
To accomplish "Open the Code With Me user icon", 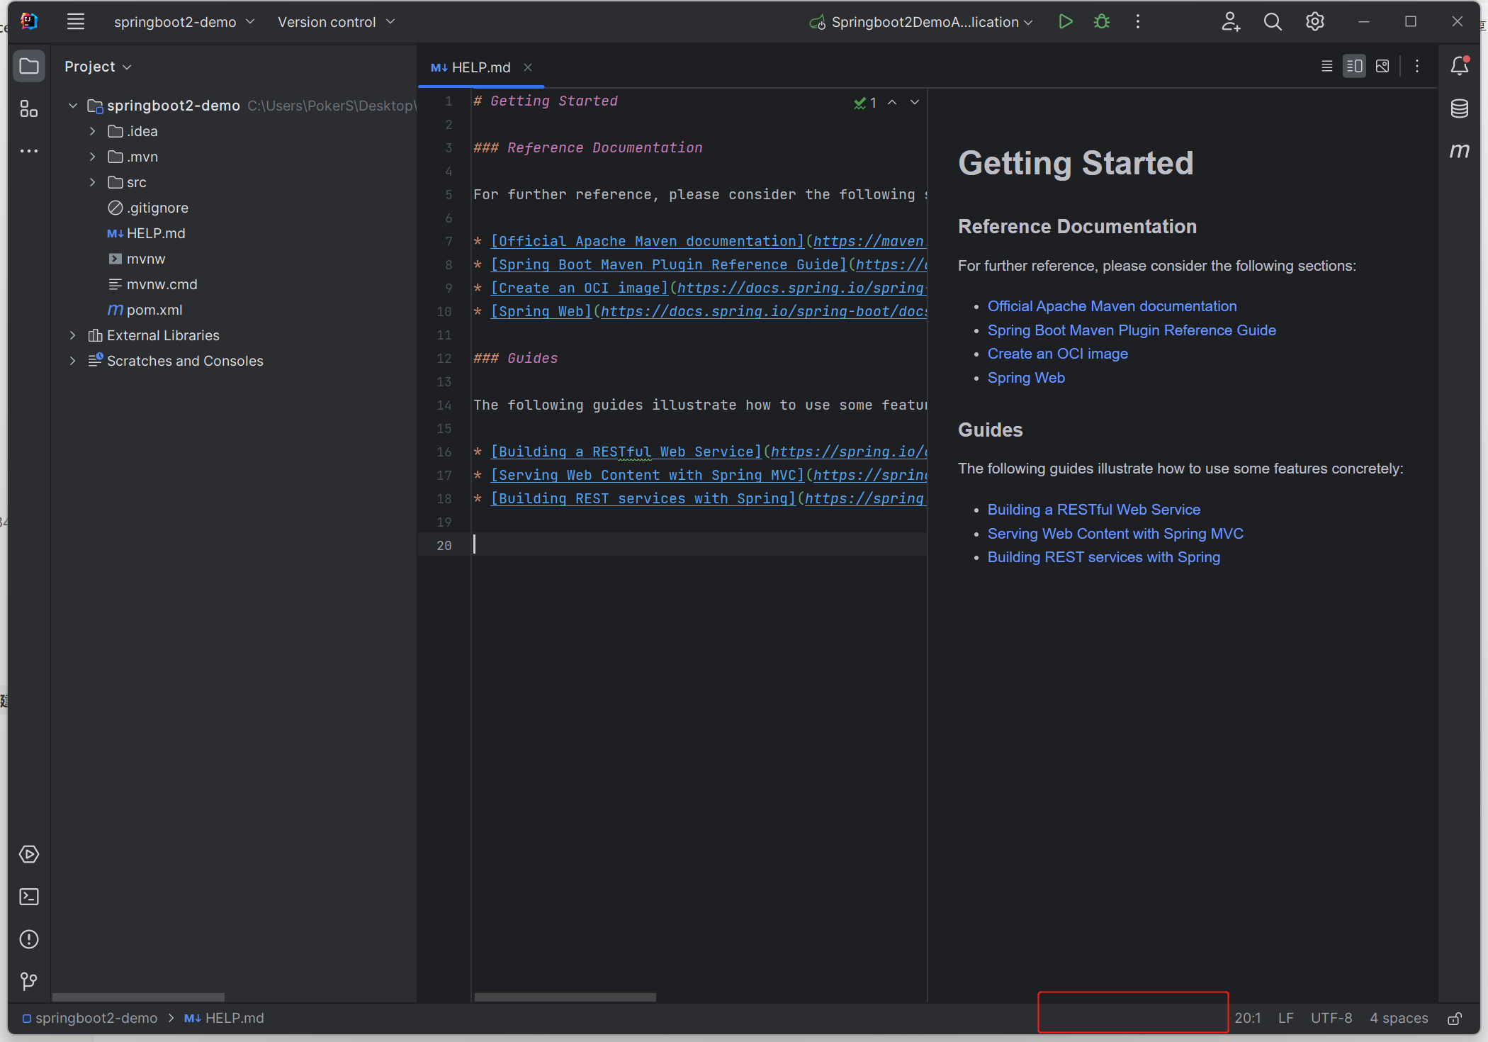I will [x=1231, y=22].
